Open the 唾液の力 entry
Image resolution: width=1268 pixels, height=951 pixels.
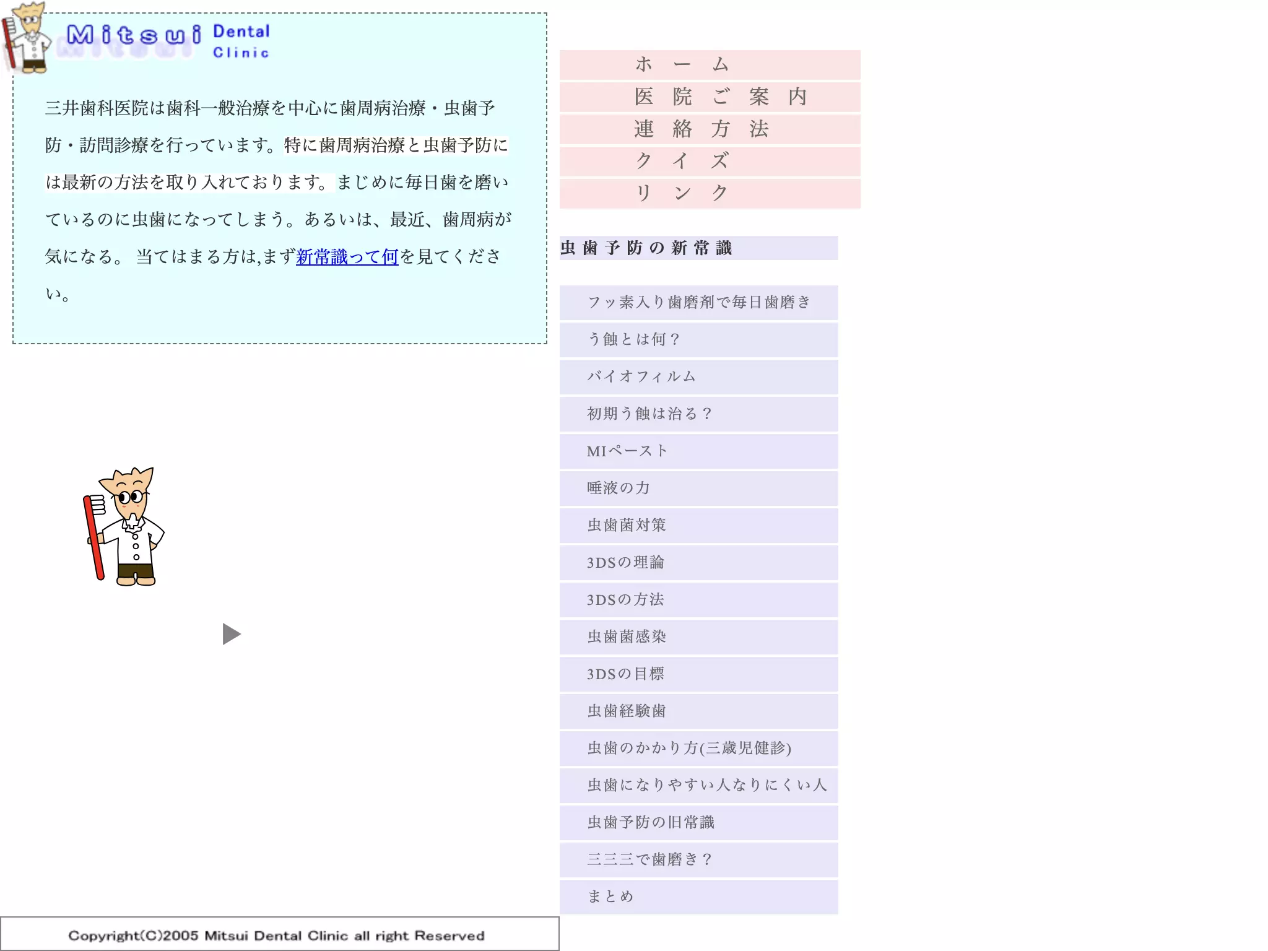click(x=698, y=488)
